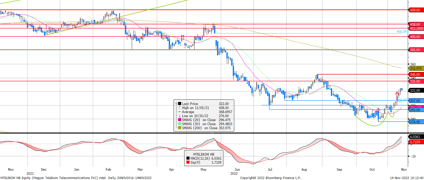Click the 'MTELEKOM HB' title in MACD legend
This screenshot has height=180, width=424.
click(x=204, y=154)
